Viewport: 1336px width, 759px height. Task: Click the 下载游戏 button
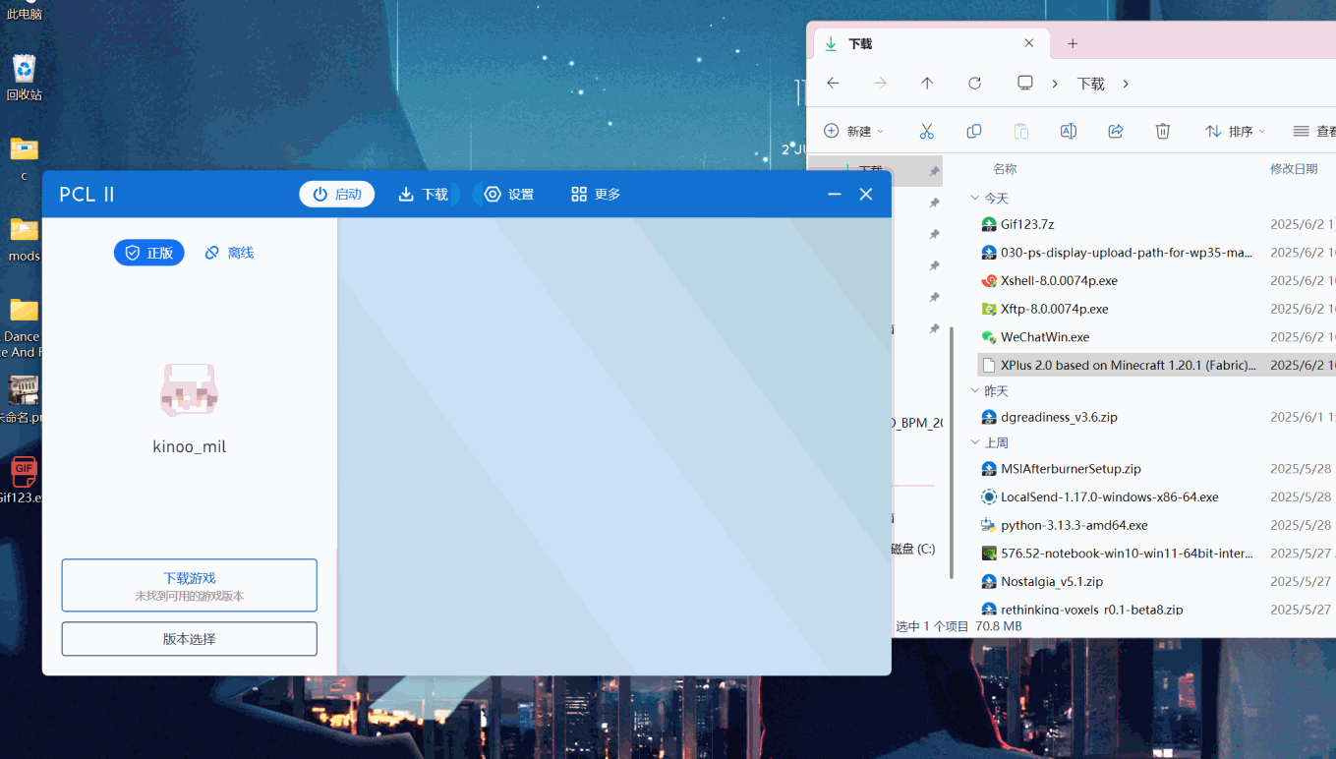tap(189, 585)
